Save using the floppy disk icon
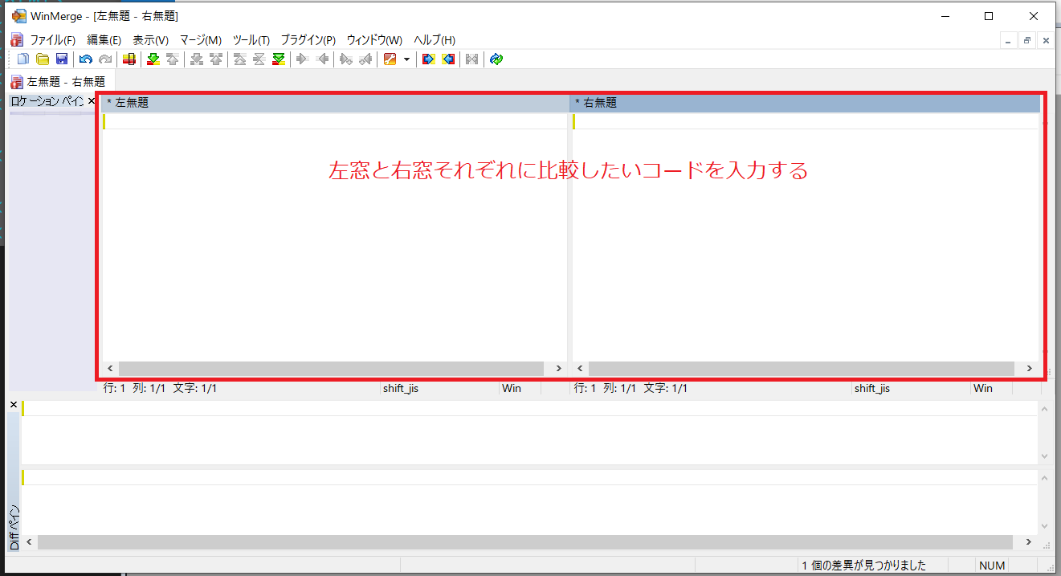The width and height of the screenshot is (1061, 576). (x=61, y=59)
